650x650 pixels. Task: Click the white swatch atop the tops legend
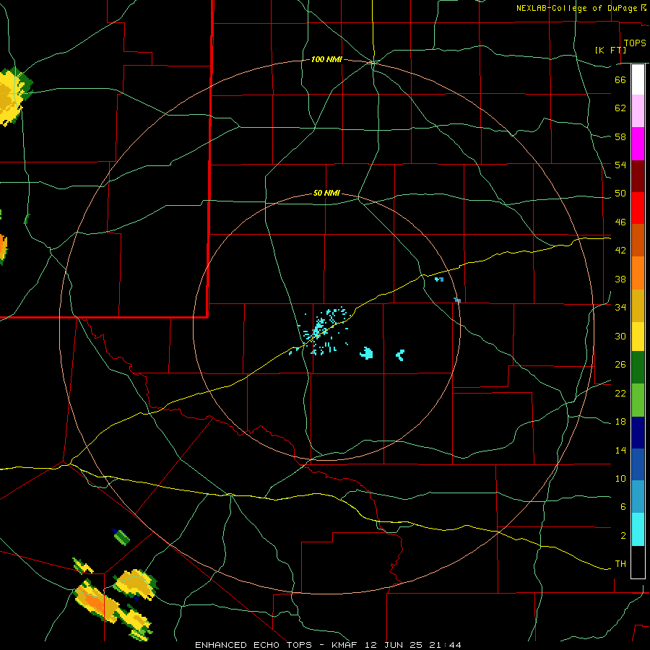tap(638, 79)
